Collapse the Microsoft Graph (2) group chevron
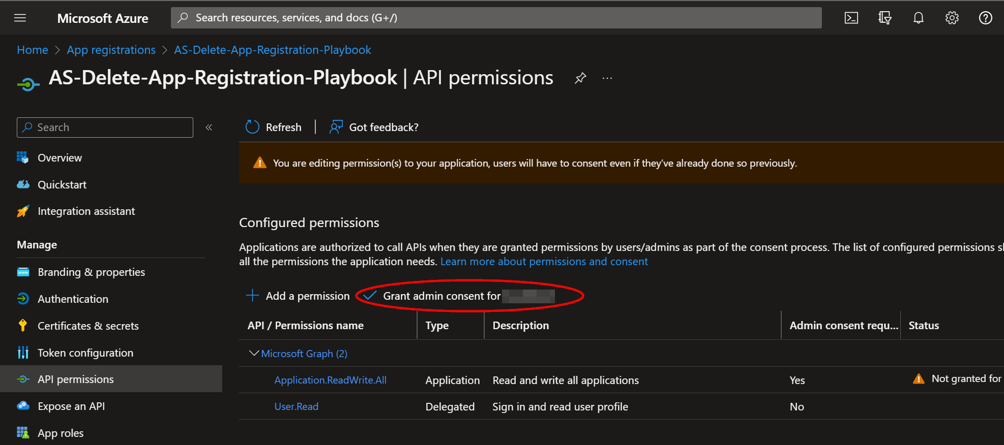This screenshot has width=1004, height=445. pyautogui.click(x=254, y=353)
